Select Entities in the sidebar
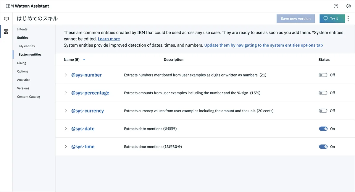This screenshot has height=192, width=355. tap(23, 38)
